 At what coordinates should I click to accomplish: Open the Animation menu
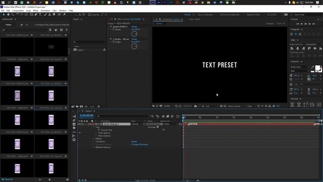[45, 11]
